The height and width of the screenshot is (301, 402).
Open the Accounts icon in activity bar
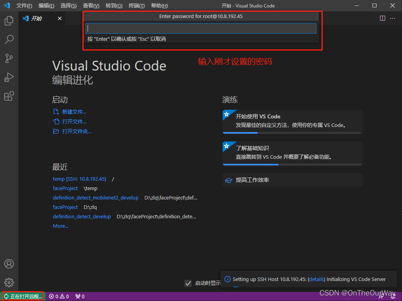[x=9, y=264]
